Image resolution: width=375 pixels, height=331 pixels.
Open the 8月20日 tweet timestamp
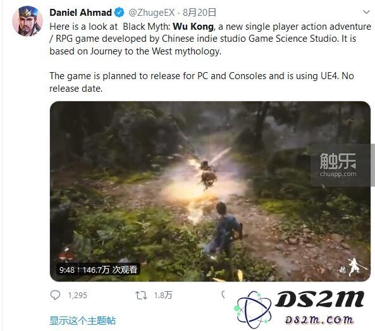click(x=199, y=13)
